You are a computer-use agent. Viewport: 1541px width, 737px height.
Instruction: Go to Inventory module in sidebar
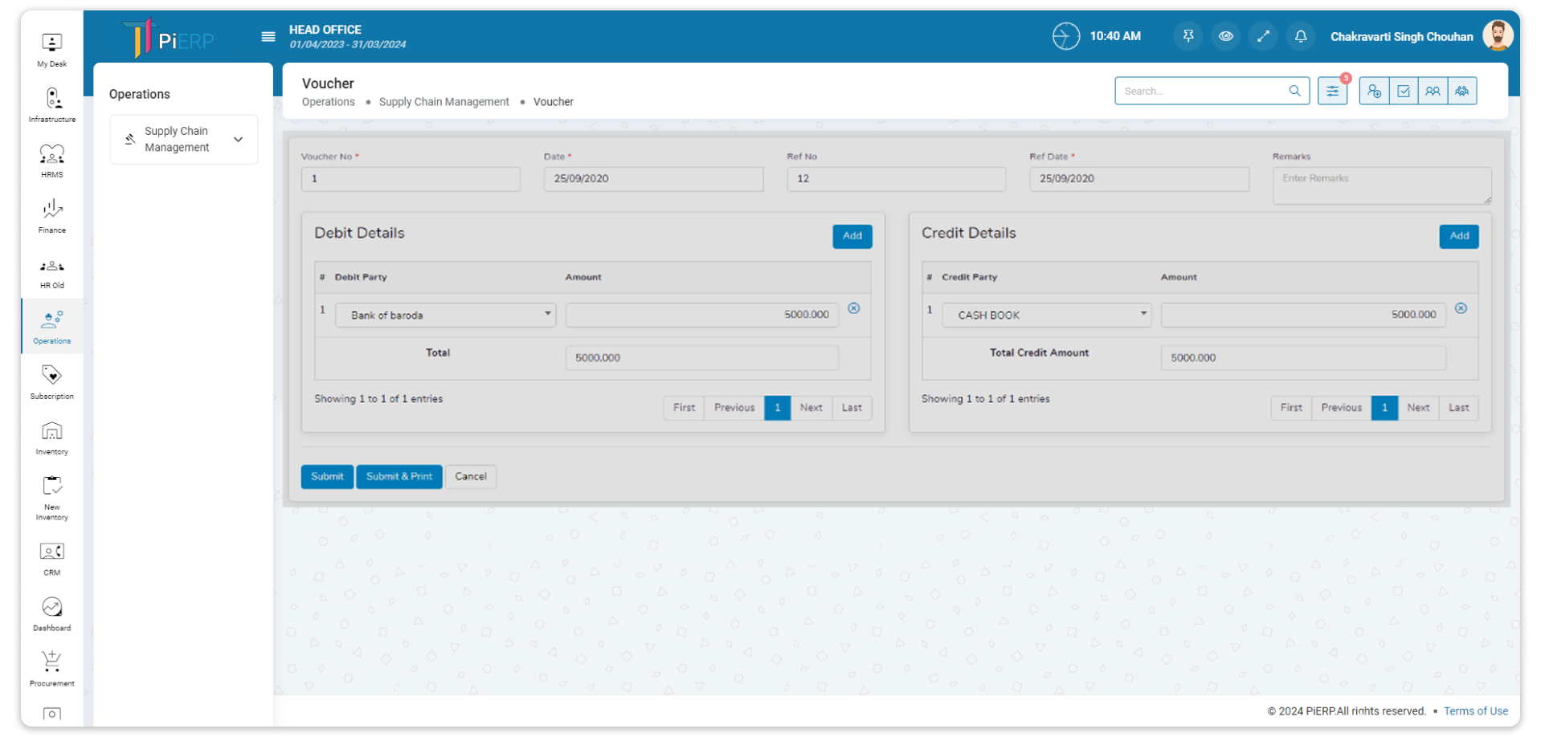click(52, 438)
